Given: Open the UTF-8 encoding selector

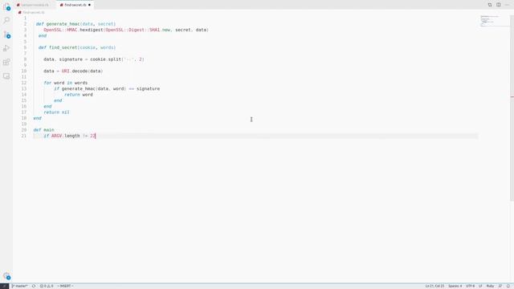Looking at the screenshot, I should click(471, 286).
